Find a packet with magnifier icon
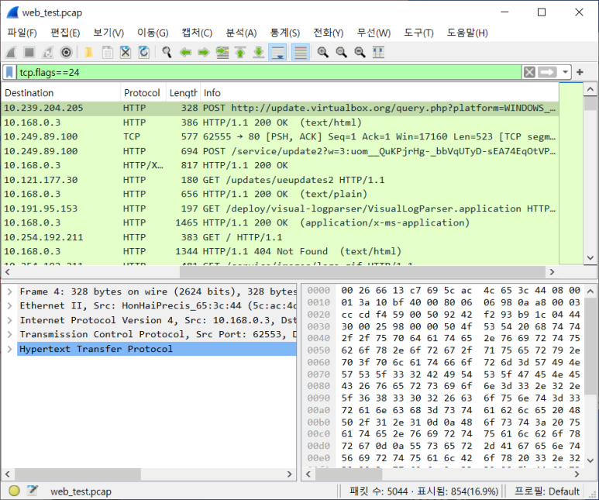599x500 pixels. (167, 52)
